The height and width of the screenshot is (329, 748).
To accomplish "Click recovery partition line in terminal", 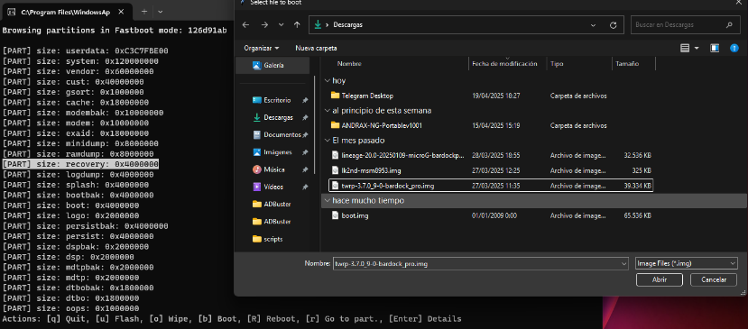I will [80, 164].
